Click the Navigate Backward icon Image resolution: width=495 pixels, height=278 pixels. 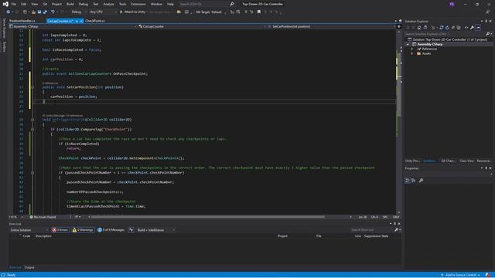pos(9,12)
